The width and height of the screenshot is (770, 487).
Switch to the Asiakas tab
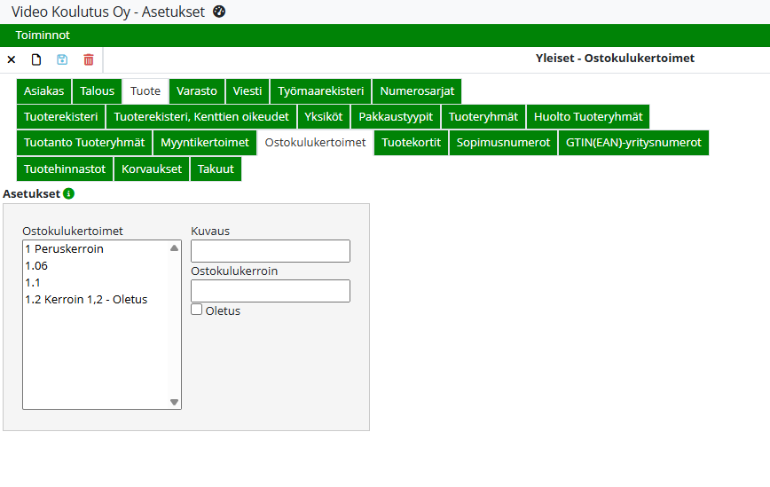click(x=43, y=91)
